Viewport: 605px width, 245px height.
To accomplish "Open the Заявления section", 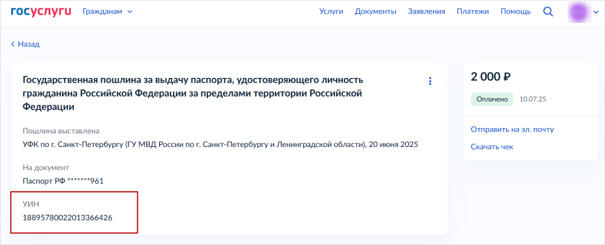I will [x=426, y=12].
